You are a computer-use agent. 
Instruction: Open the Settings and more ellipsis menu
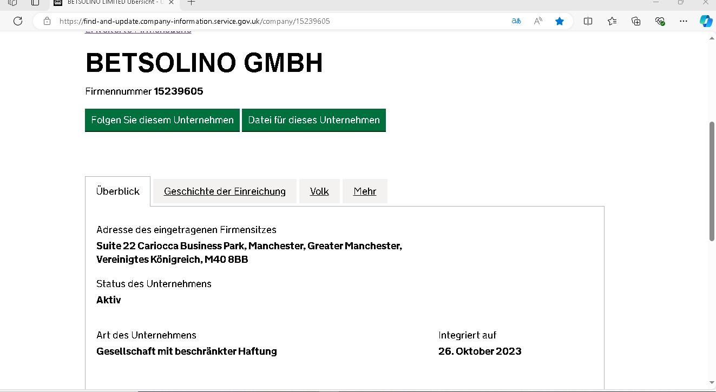[x=684, y=21]
